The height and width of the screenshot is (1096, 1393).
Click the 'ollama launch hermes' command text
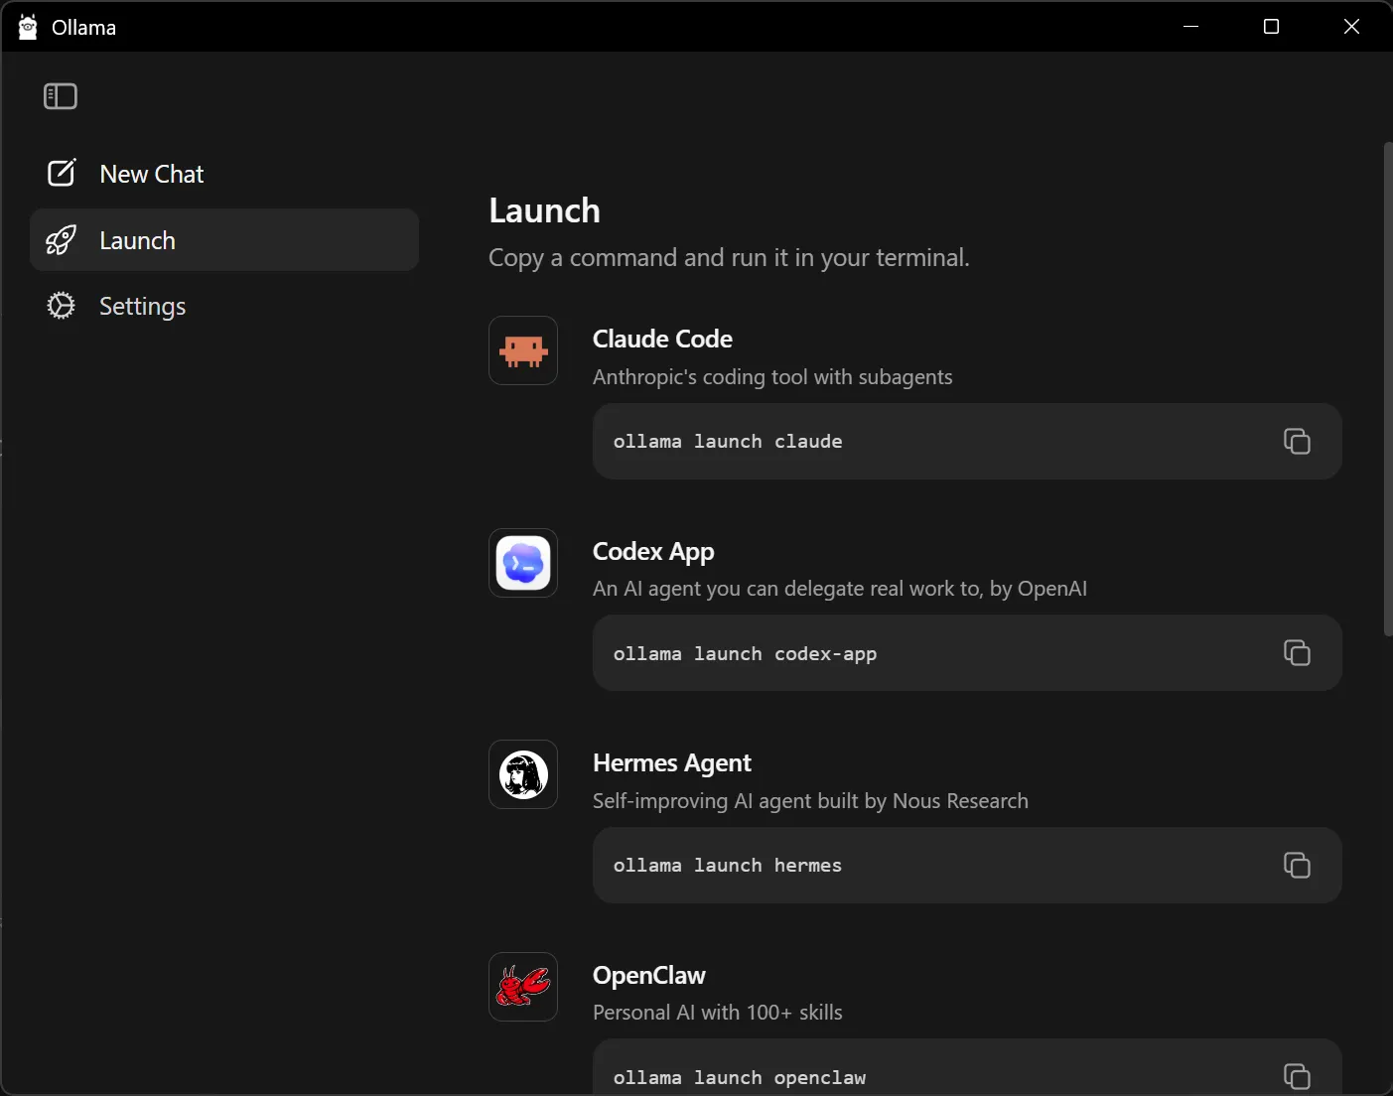(728, 866)
